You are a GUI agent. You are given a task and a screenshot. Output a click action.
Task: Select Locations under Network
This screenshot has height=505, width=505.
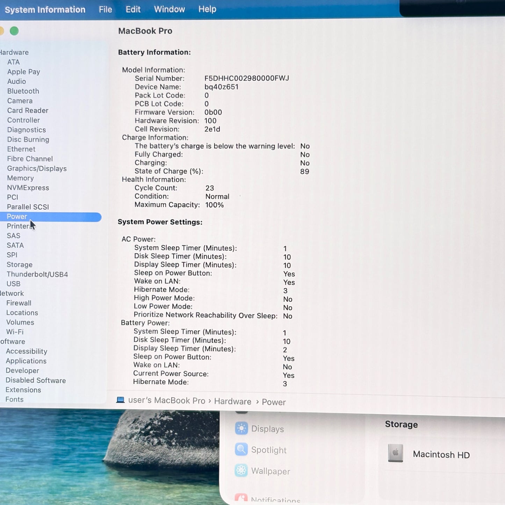(x=22, y=313)
